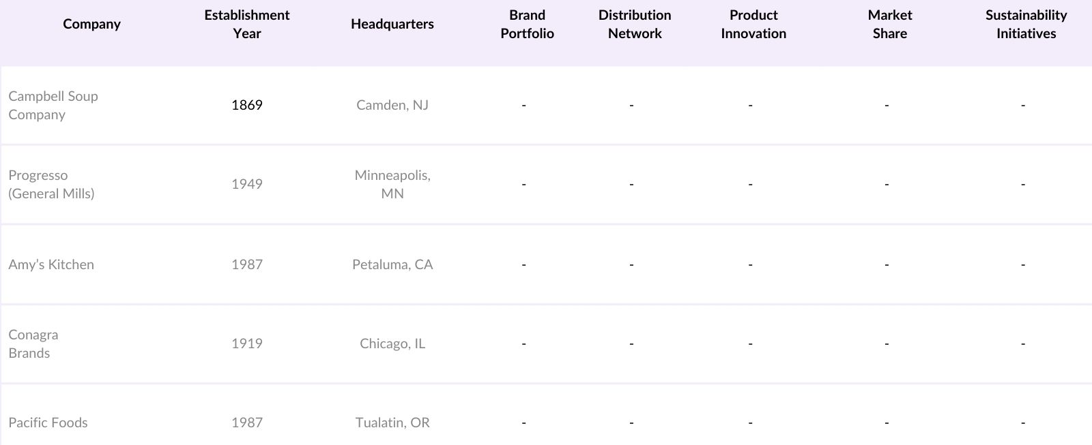Click the Pacific Foods company cell

pyautogui.click(x=48, y=423)
